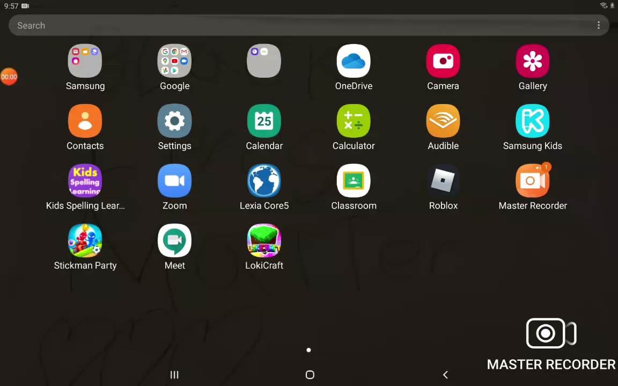The height and width of the screenshot is (386, 618).
Task: Launch the LokiCraft game
Action: pos(264,241)
